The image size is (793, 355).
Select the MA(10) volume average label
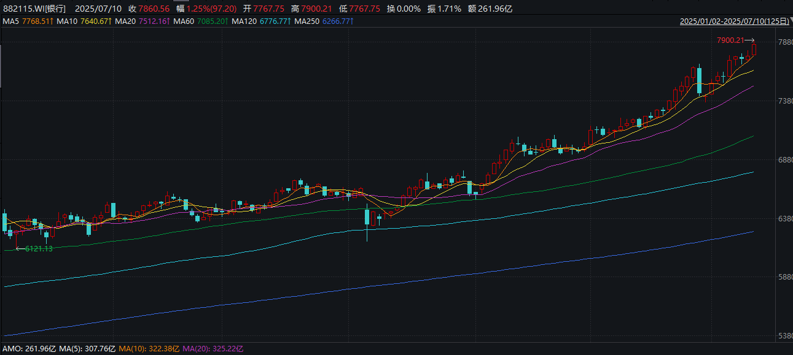coord(131,349)
